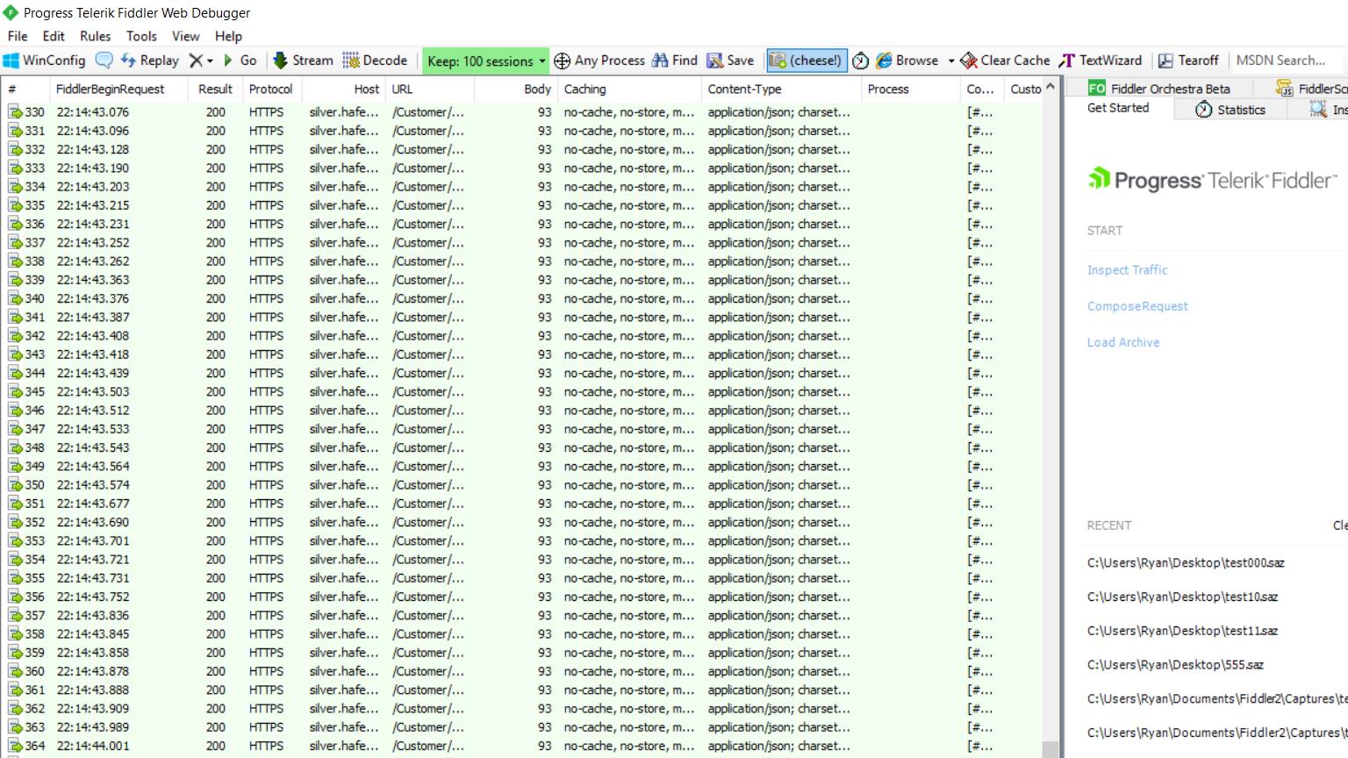Toggle Stream mode on
Viewport: 1348px width, 758px height.
click(x=303, y=61)
